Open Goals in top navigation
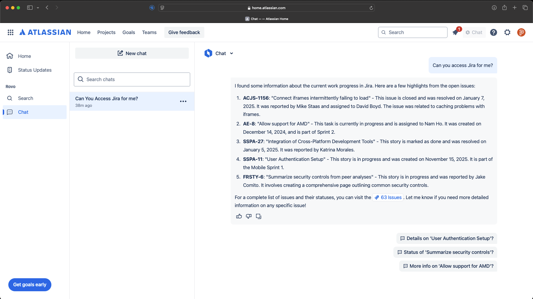This screenshot has height=299, width=533. coord(129,32)
